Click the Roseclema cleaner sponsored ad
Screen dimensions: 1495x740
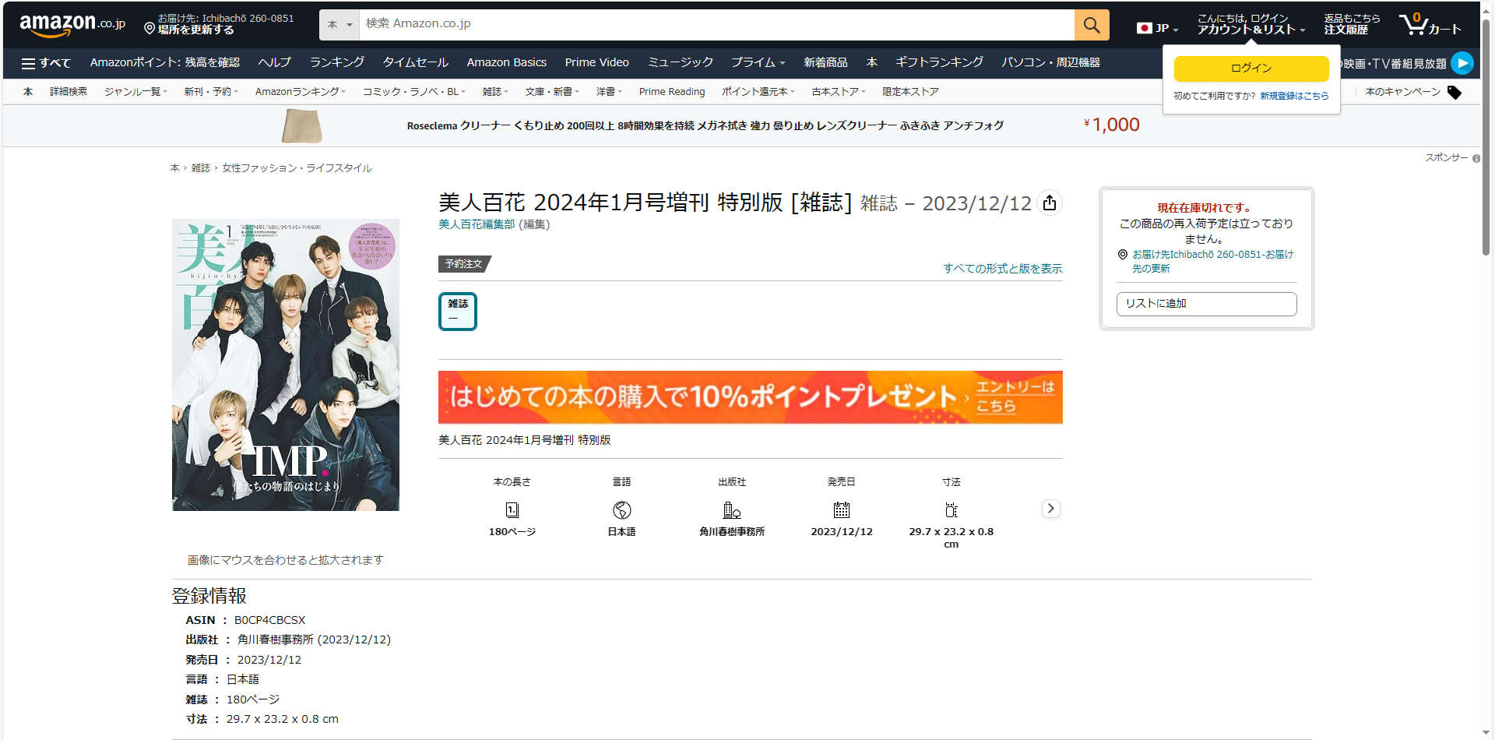[705, 125]
